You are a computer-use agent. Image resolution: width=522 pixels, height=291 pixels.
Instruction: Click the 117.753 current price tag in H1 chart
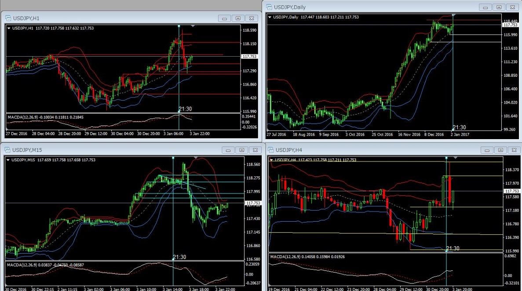[x=249, y=57]
